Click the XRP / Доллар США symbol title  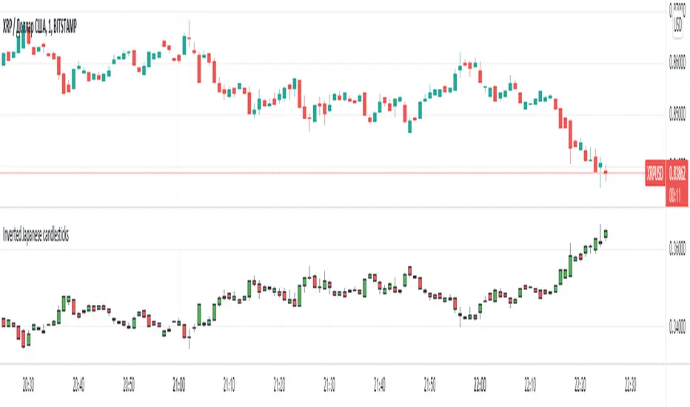41,26
